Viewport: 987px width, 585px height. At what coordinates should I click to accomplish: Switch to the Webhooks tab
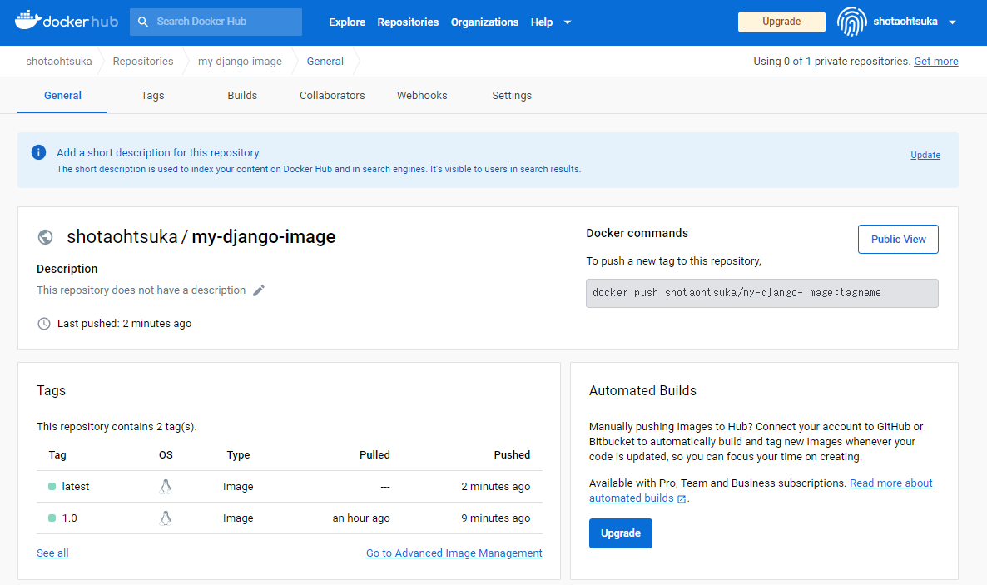tap(422, 96)
